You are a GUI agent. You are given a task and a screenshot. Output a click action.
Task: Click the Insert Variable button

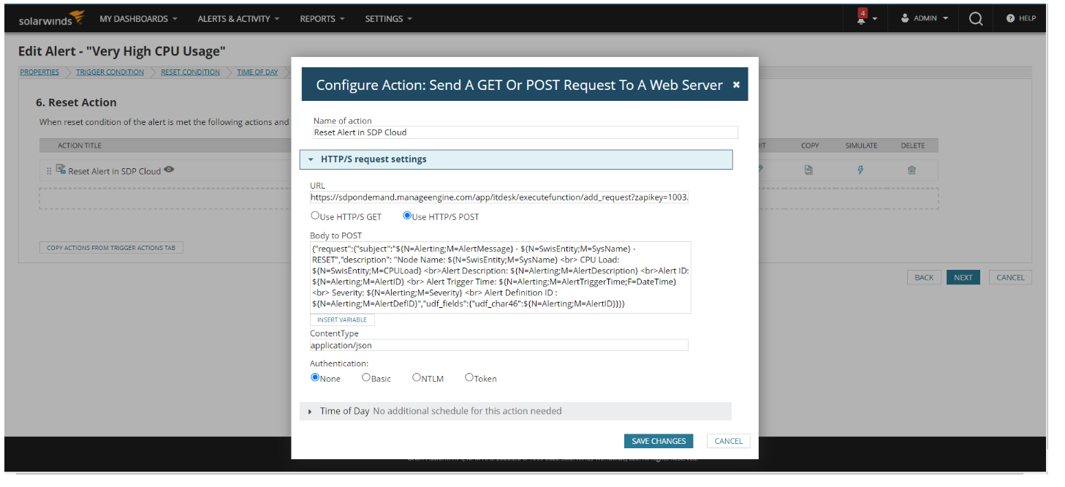342,320
